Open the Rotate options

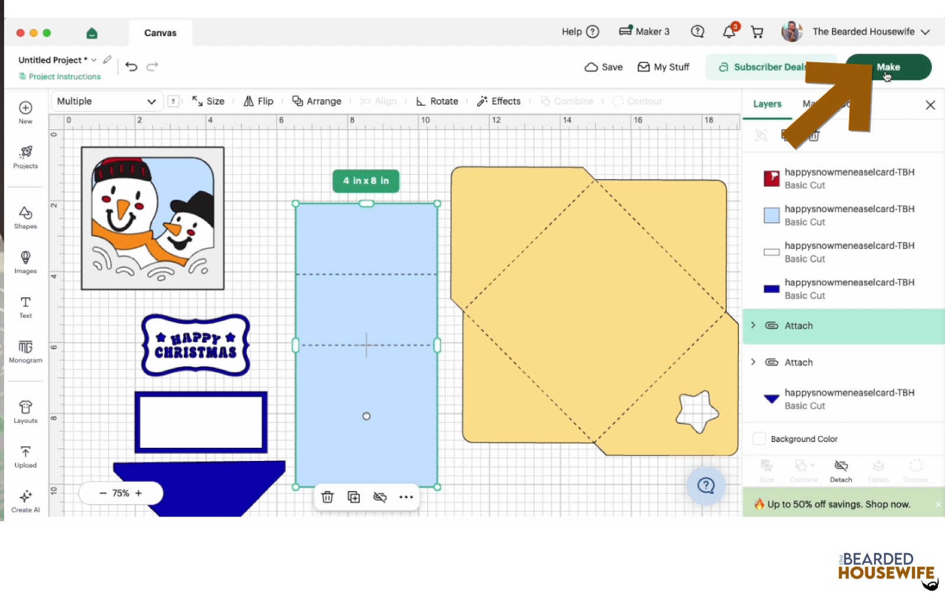437,101
